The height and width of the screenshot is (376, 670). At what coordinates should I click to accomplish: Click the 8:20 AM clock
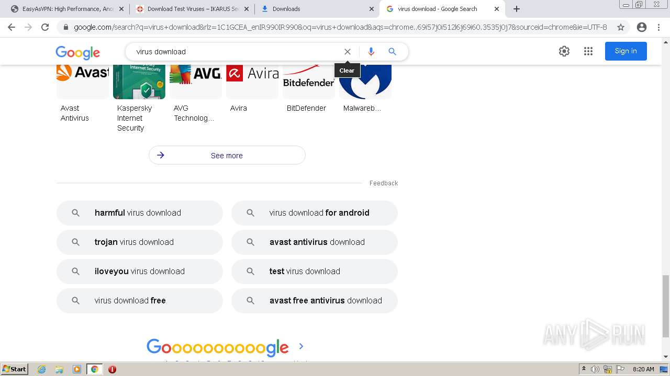click(x=643, y=369)
